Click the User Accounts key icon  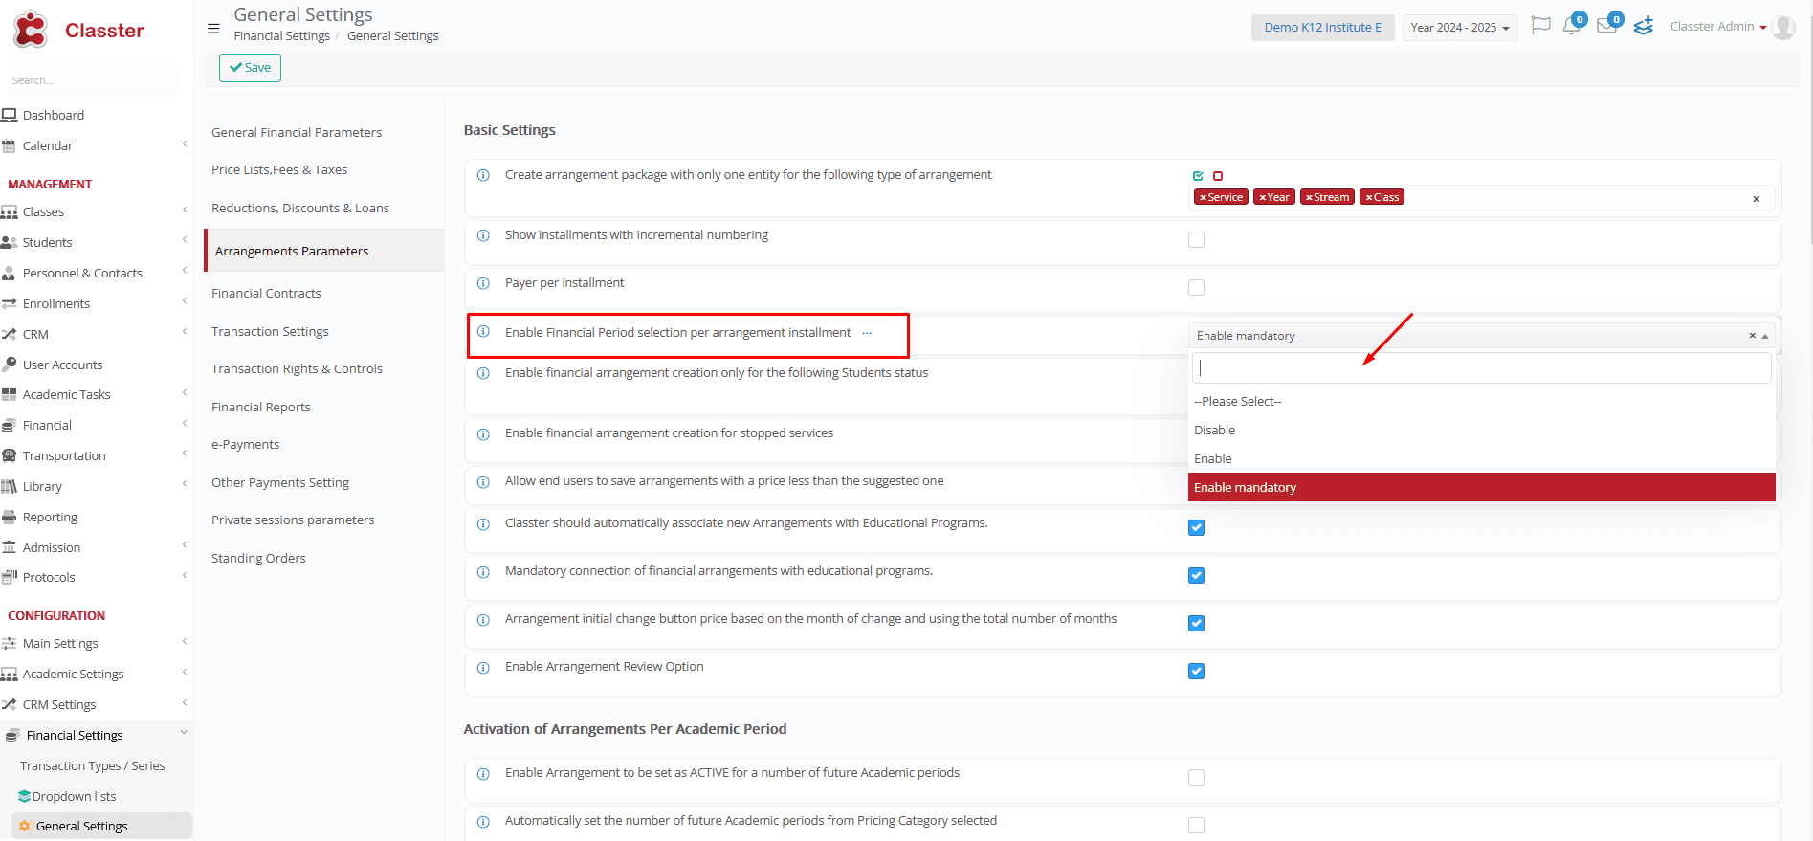pyautogui.click(x=10, y=365)
